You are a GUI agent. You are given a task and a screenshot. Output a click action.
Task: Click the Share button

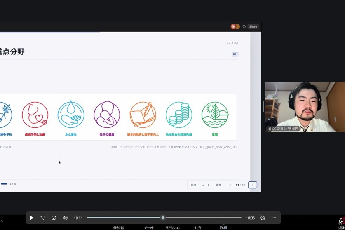click(x=253, y=27)
